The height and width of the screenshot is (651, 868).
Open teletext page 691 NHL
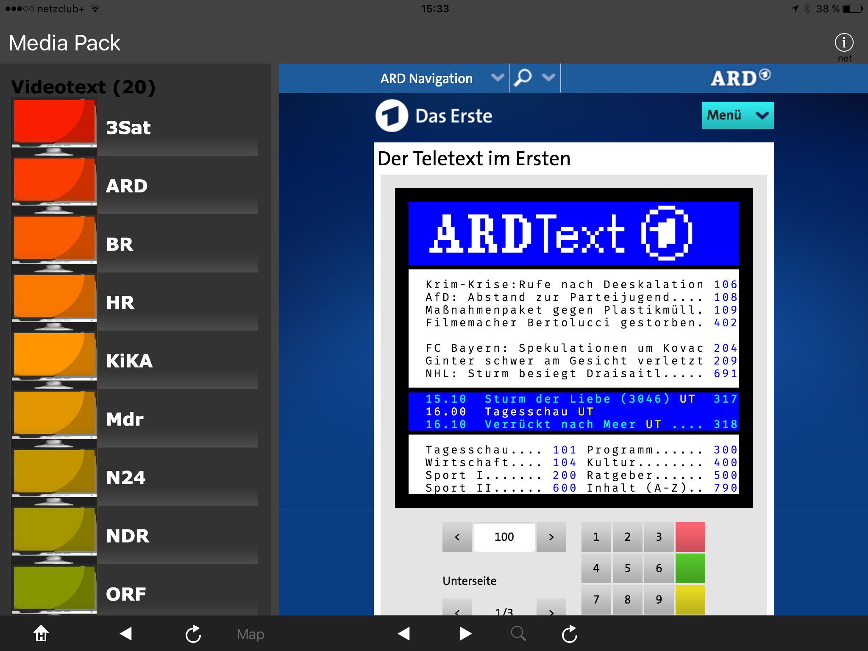(x=725, y=373)
